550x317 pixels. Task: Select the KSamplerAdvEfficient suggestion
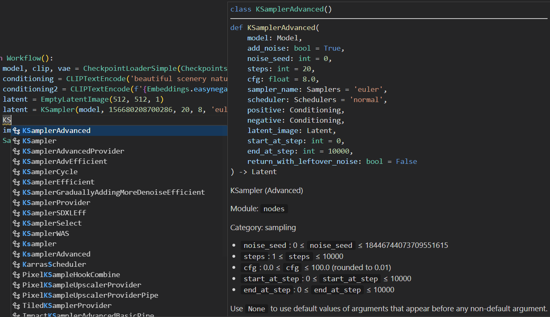click(65, 161)
